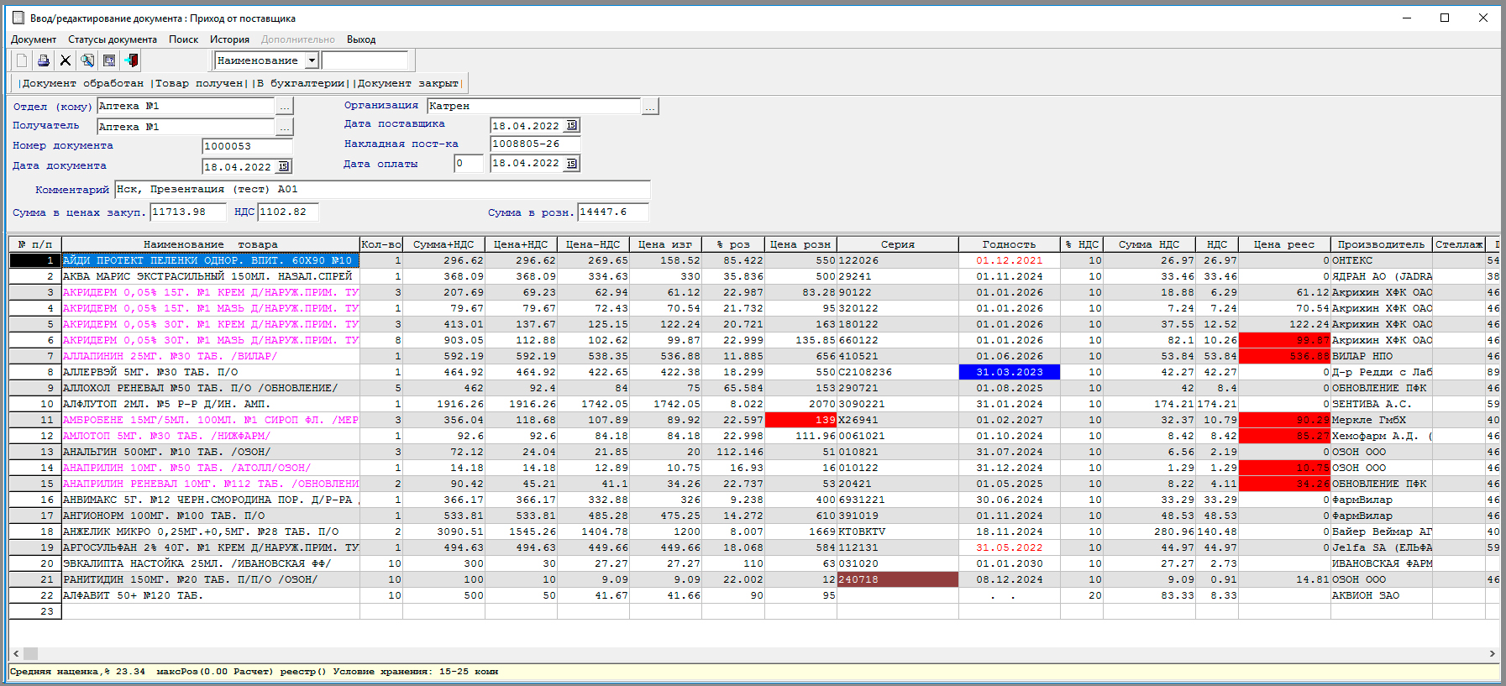This screenshot has height=686, width=1506.
Task: Click the Сумма в розн. field
Action: click(x=613, y=212)
